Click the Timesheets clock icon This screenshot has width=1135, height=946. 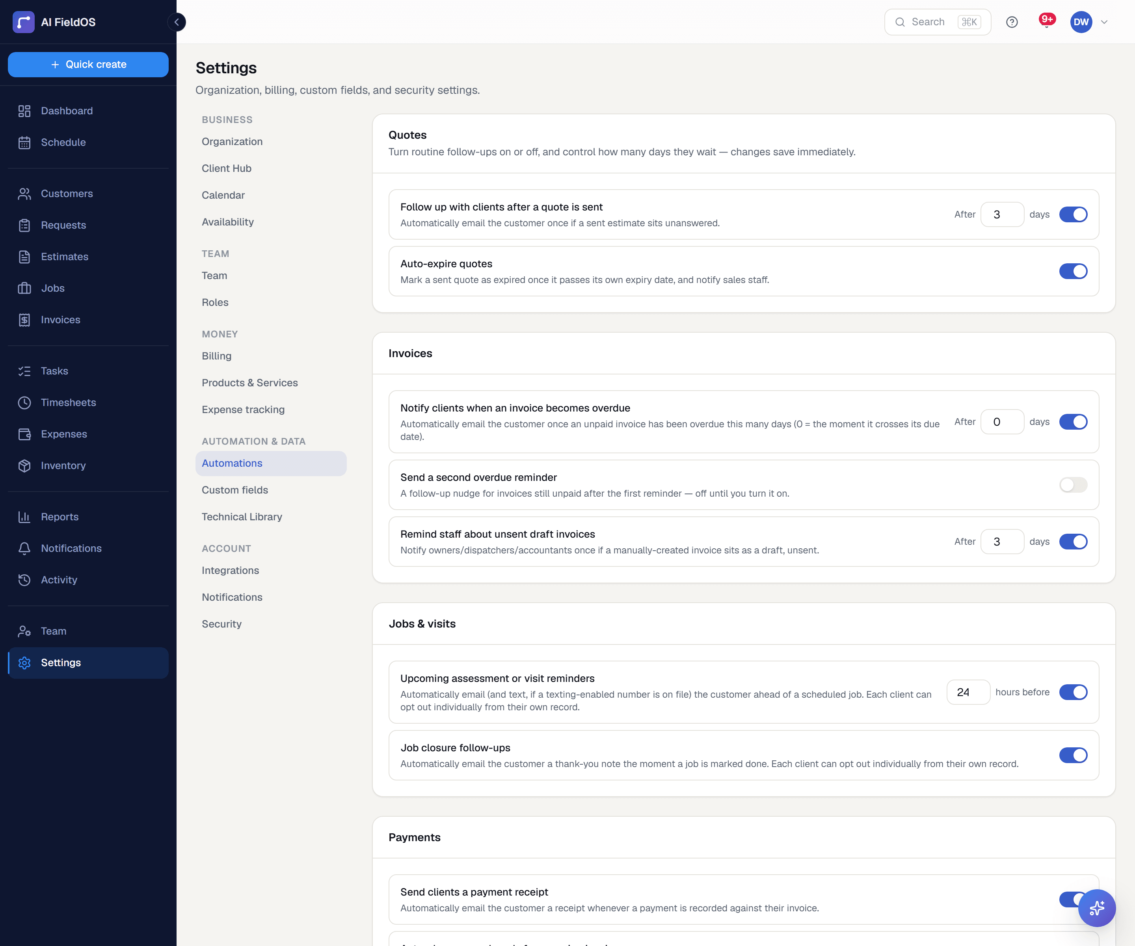coord(24,403)
